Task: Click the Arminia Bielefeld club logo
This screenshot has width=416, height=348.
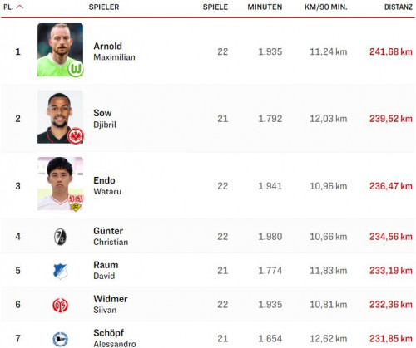Action: click(x=60, y=339)
